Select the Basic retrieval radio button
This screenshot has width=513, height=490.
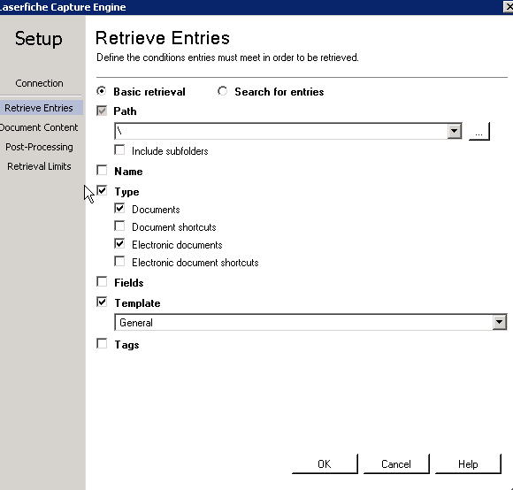click(102, 91)
